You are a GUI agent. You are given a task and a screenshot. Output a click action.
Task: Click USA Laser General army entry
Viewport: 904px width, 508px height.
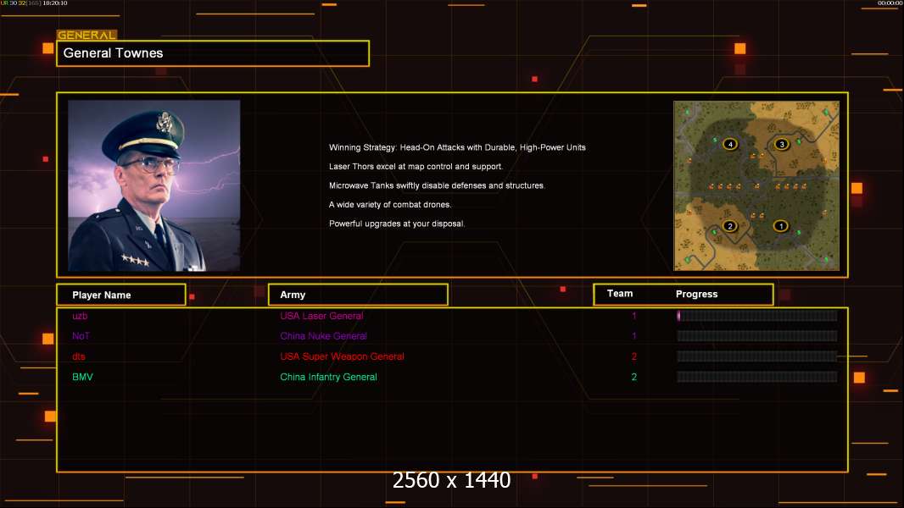[321, 316]
